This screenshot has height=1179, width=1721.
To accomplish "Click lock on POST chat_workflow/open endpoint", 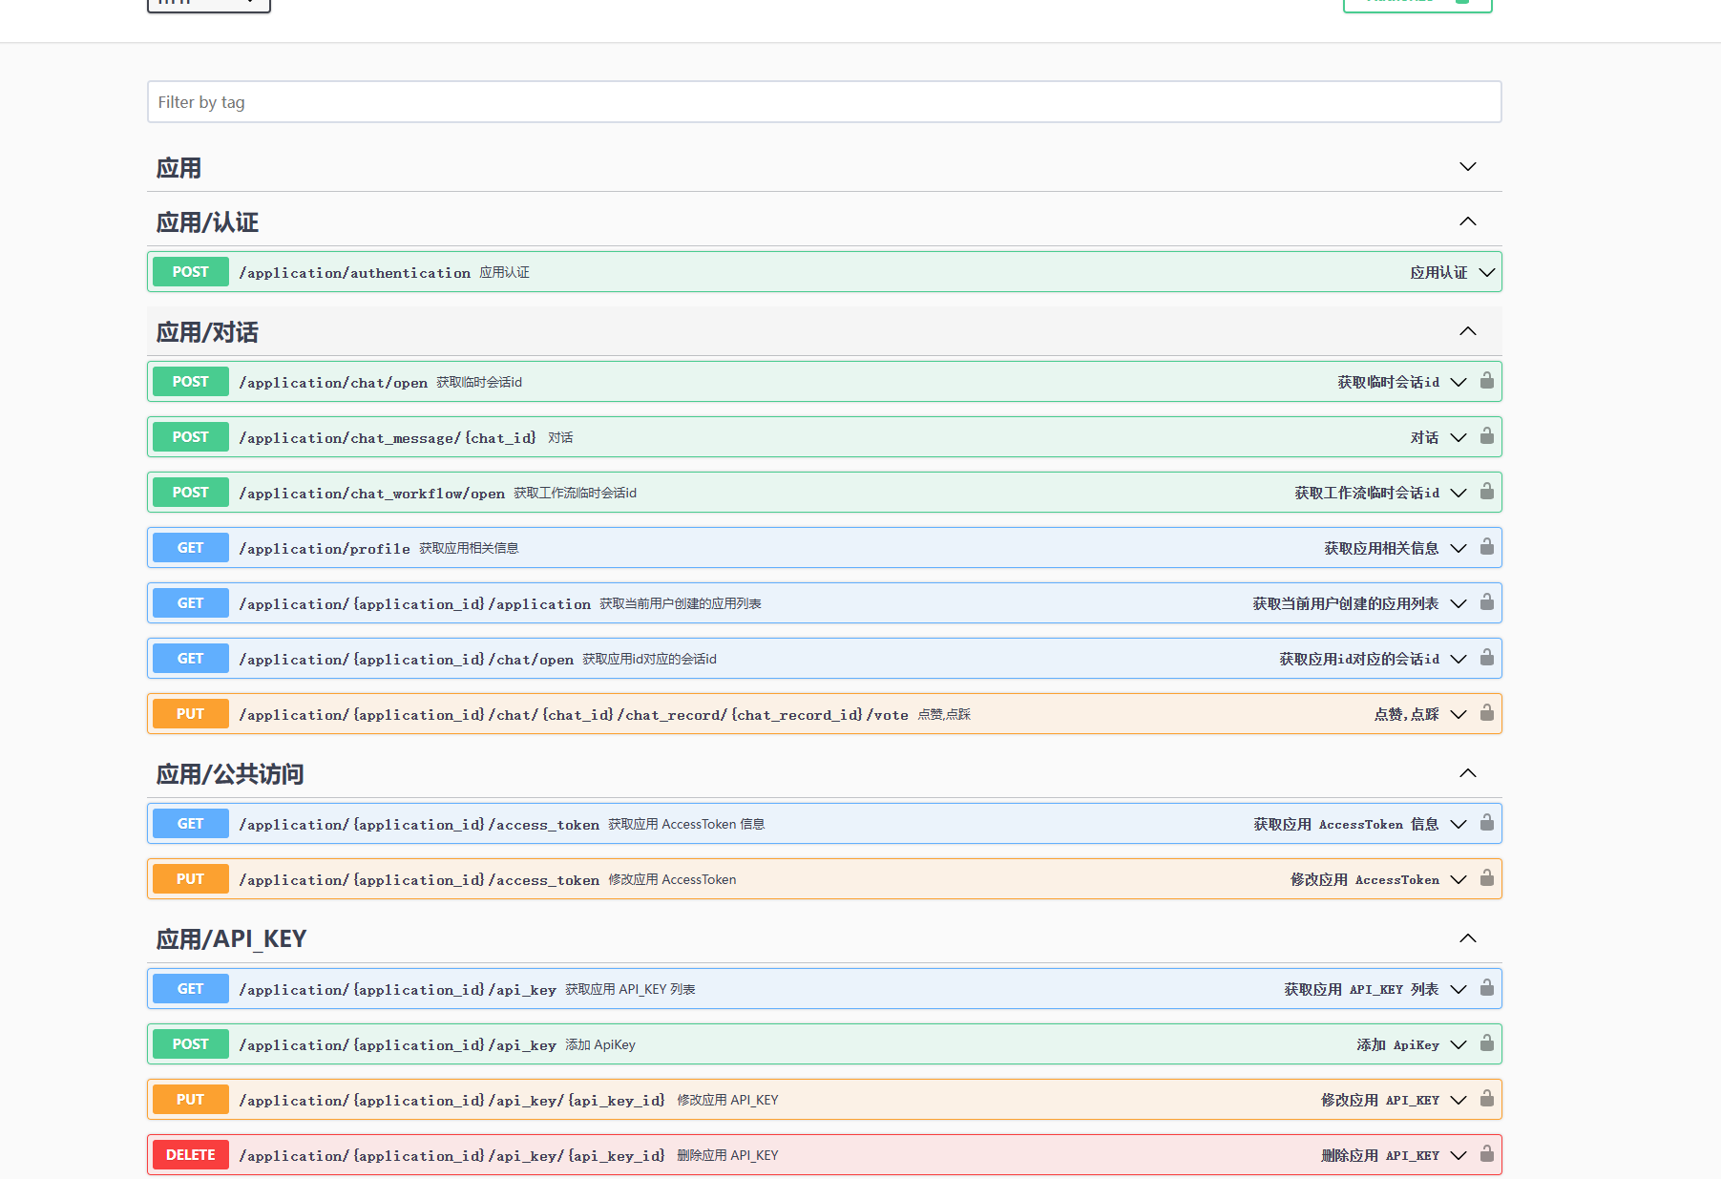I will tap(1486, 492).
